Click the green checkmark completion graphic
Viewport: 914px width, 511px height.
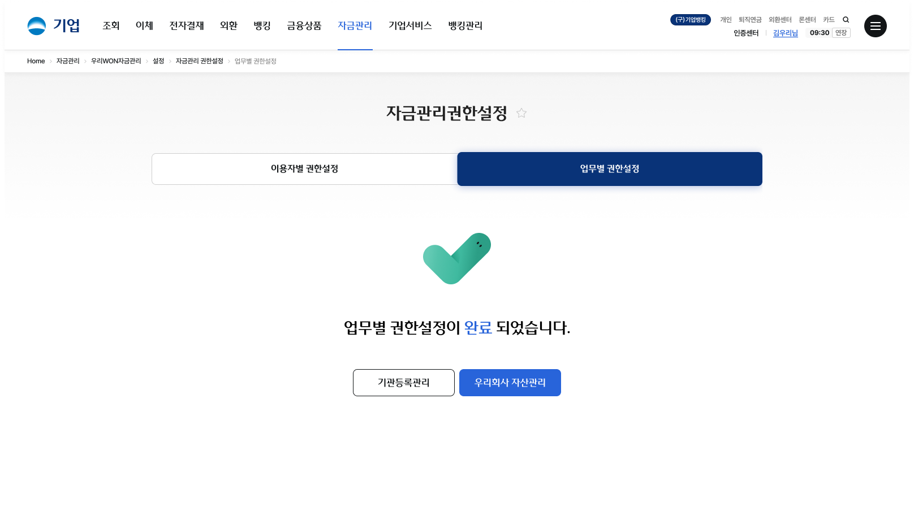point(457,258)
